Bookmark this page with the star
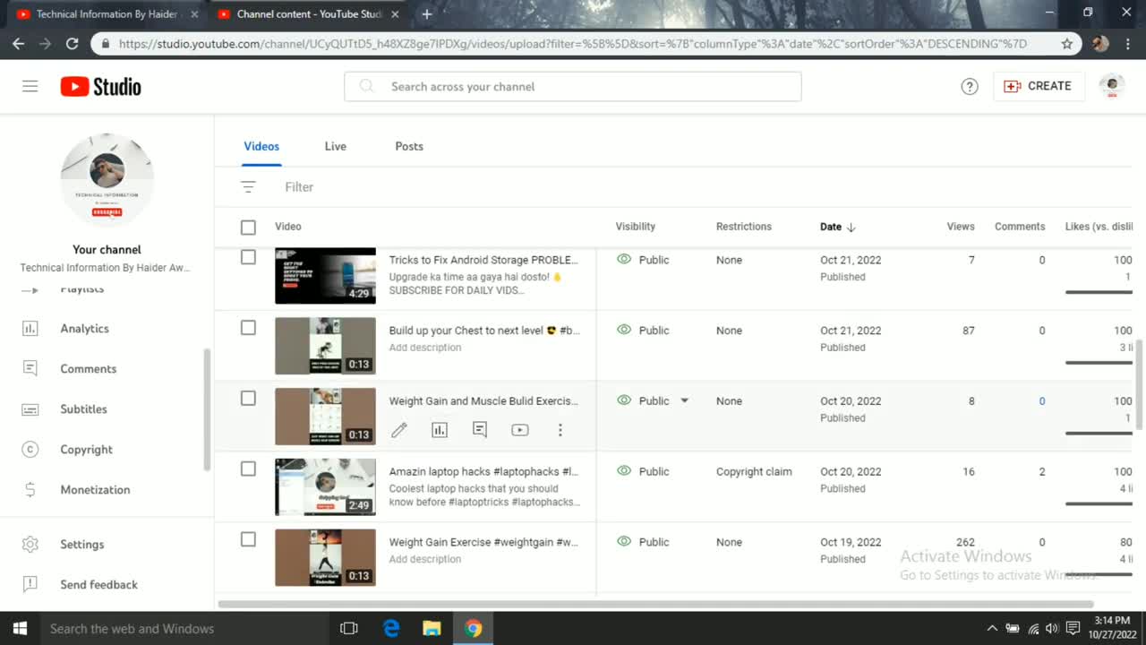The width and height of the screenshot is (1146, 645). click(x=1066, y=43)
